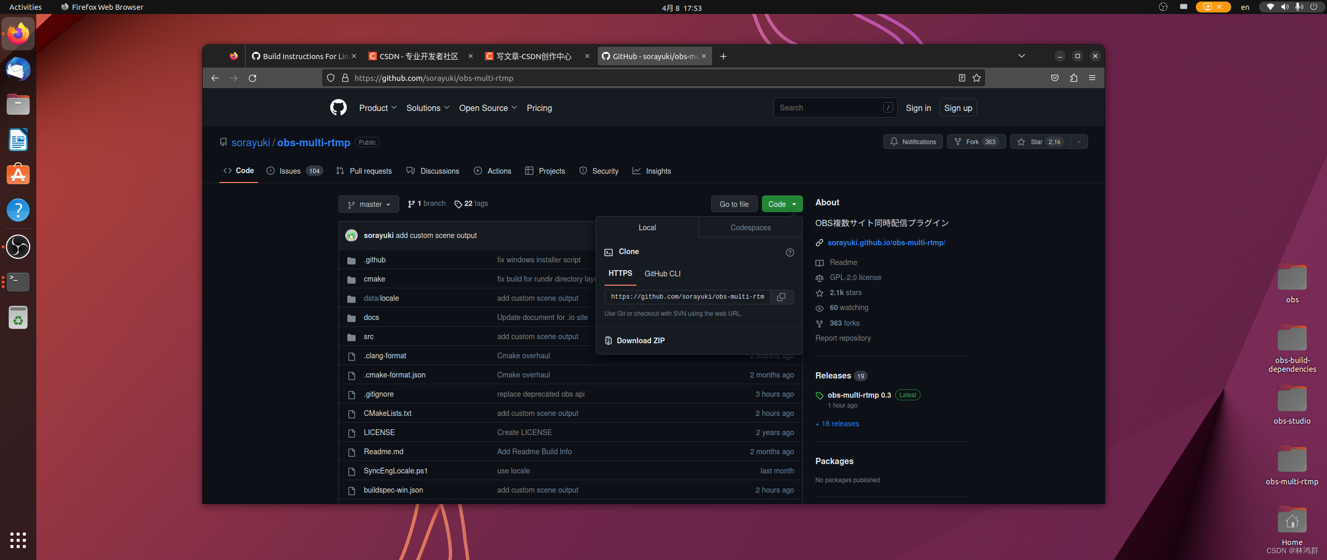Screen dimensions: 1327x560
Task: Copy the HTTPS clone URL to clipboard
Action: click(782, 297)
